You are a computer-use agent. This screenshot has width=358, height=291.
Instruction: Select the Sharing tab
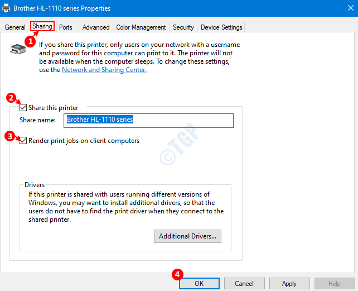click(42, 27)
